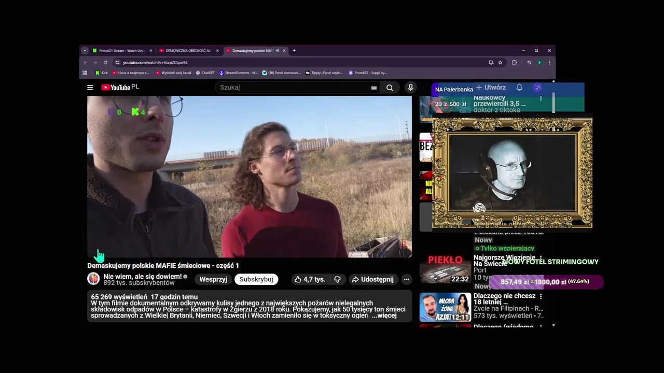Go back in browser history
The width and height of the screenshot is (664, 373).
(x=85, y=62)
